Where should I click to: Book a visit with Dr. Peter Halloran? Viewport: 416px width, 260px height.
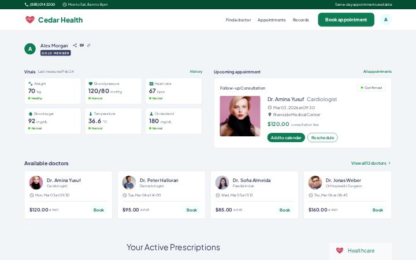click(192, 210)
